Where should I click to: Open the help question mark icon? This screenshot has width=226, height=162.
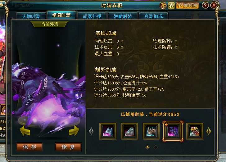tap(205, 6)
